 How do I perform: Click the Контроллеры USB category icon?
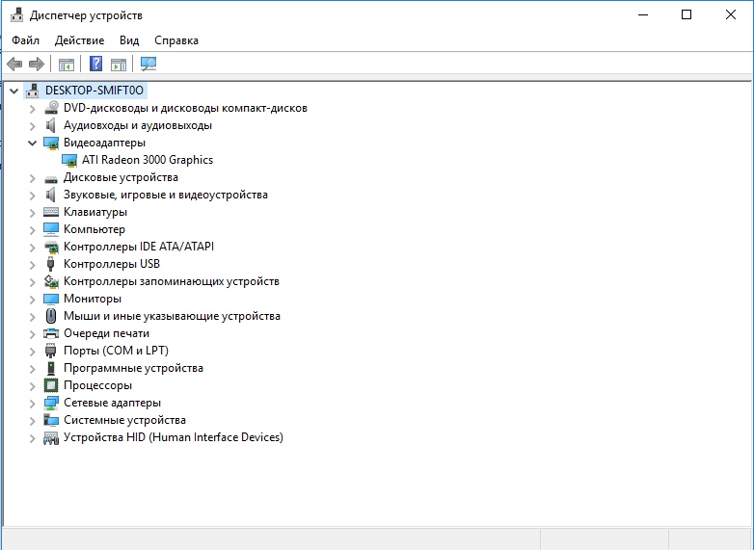pos(52,264)
